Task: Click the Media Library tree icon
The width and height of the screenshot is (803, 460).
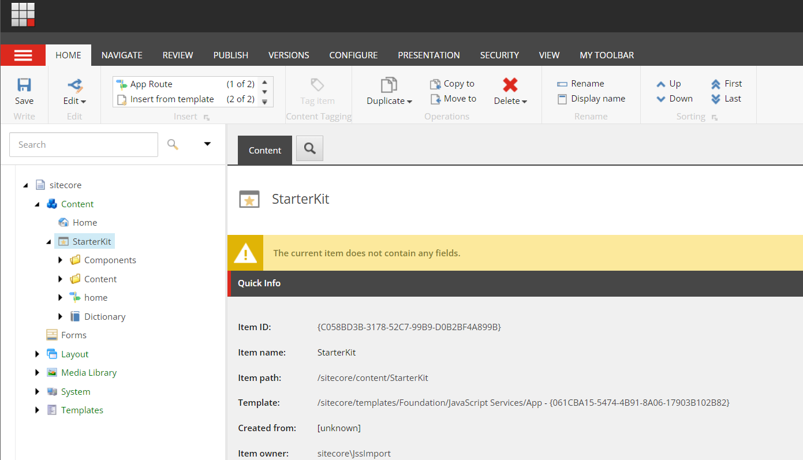Action: pos(52,373)
